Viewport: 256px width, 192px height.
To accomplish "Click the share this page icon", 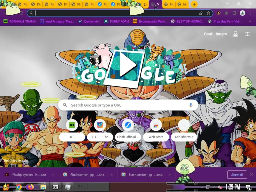I will [200, 13].
